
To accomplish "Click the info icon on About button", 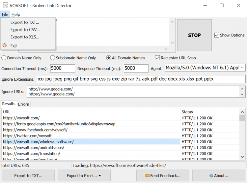I will [x=211, y=175].
